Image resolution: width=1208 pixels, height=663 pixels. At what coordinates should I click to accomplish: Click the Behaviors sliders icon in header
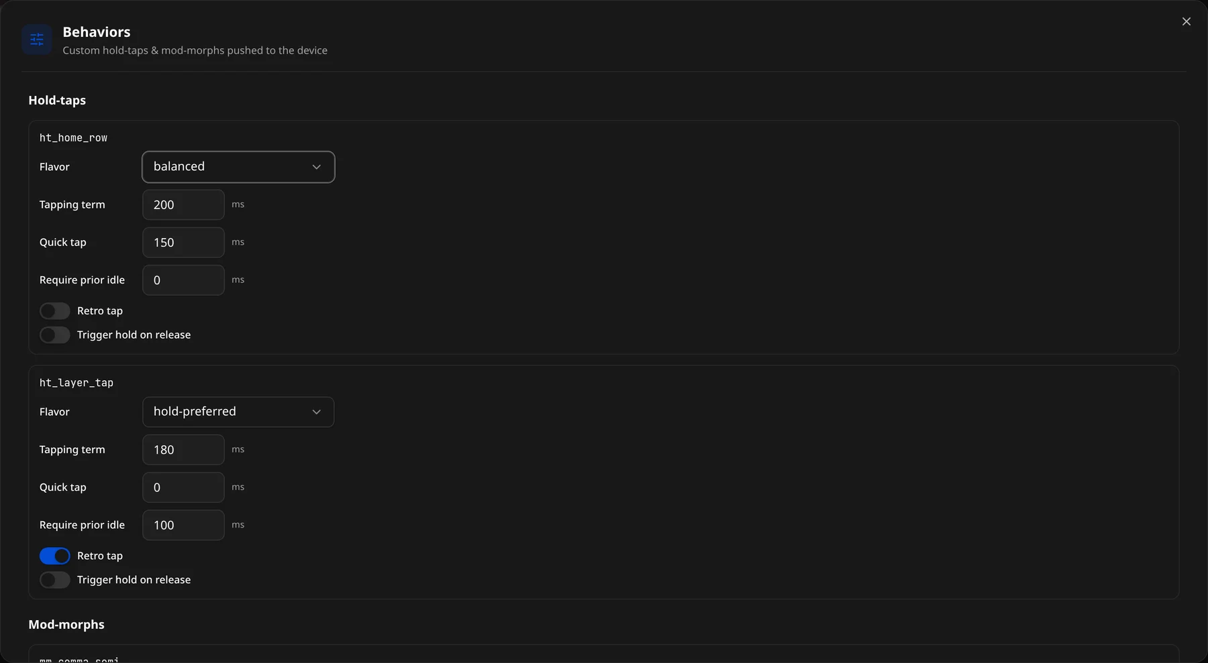37,40
